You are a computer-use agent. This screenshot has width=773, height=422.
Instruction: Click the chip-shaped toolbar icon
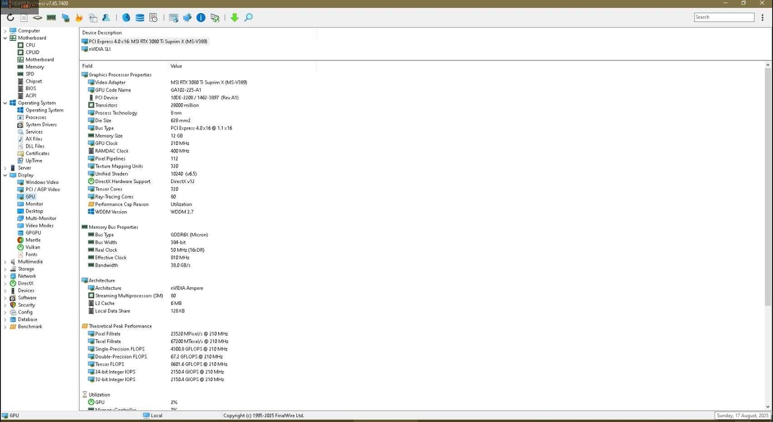click(38, 18)
